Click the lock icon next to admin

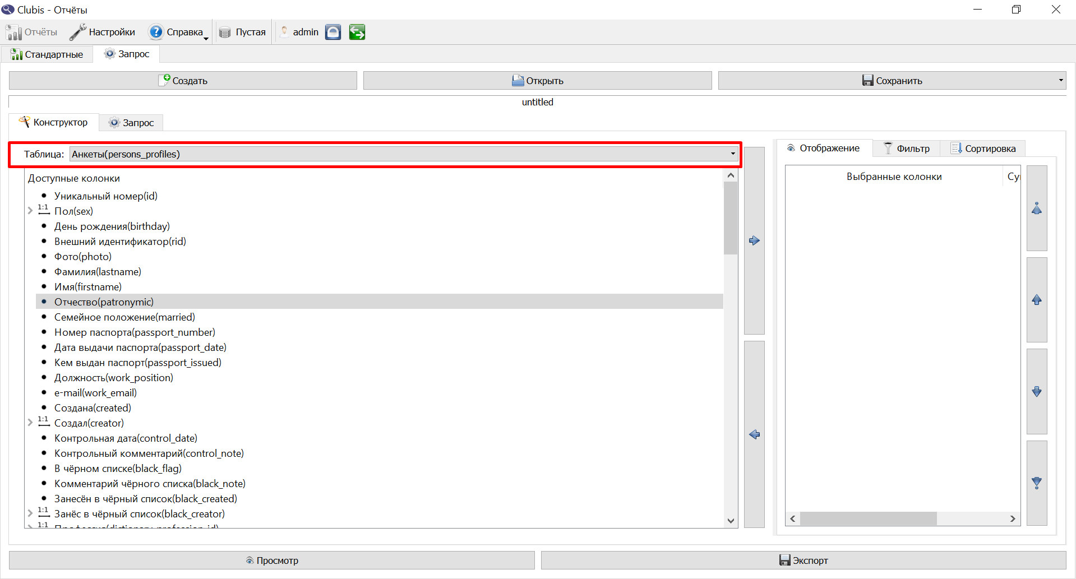coord(333,32)
